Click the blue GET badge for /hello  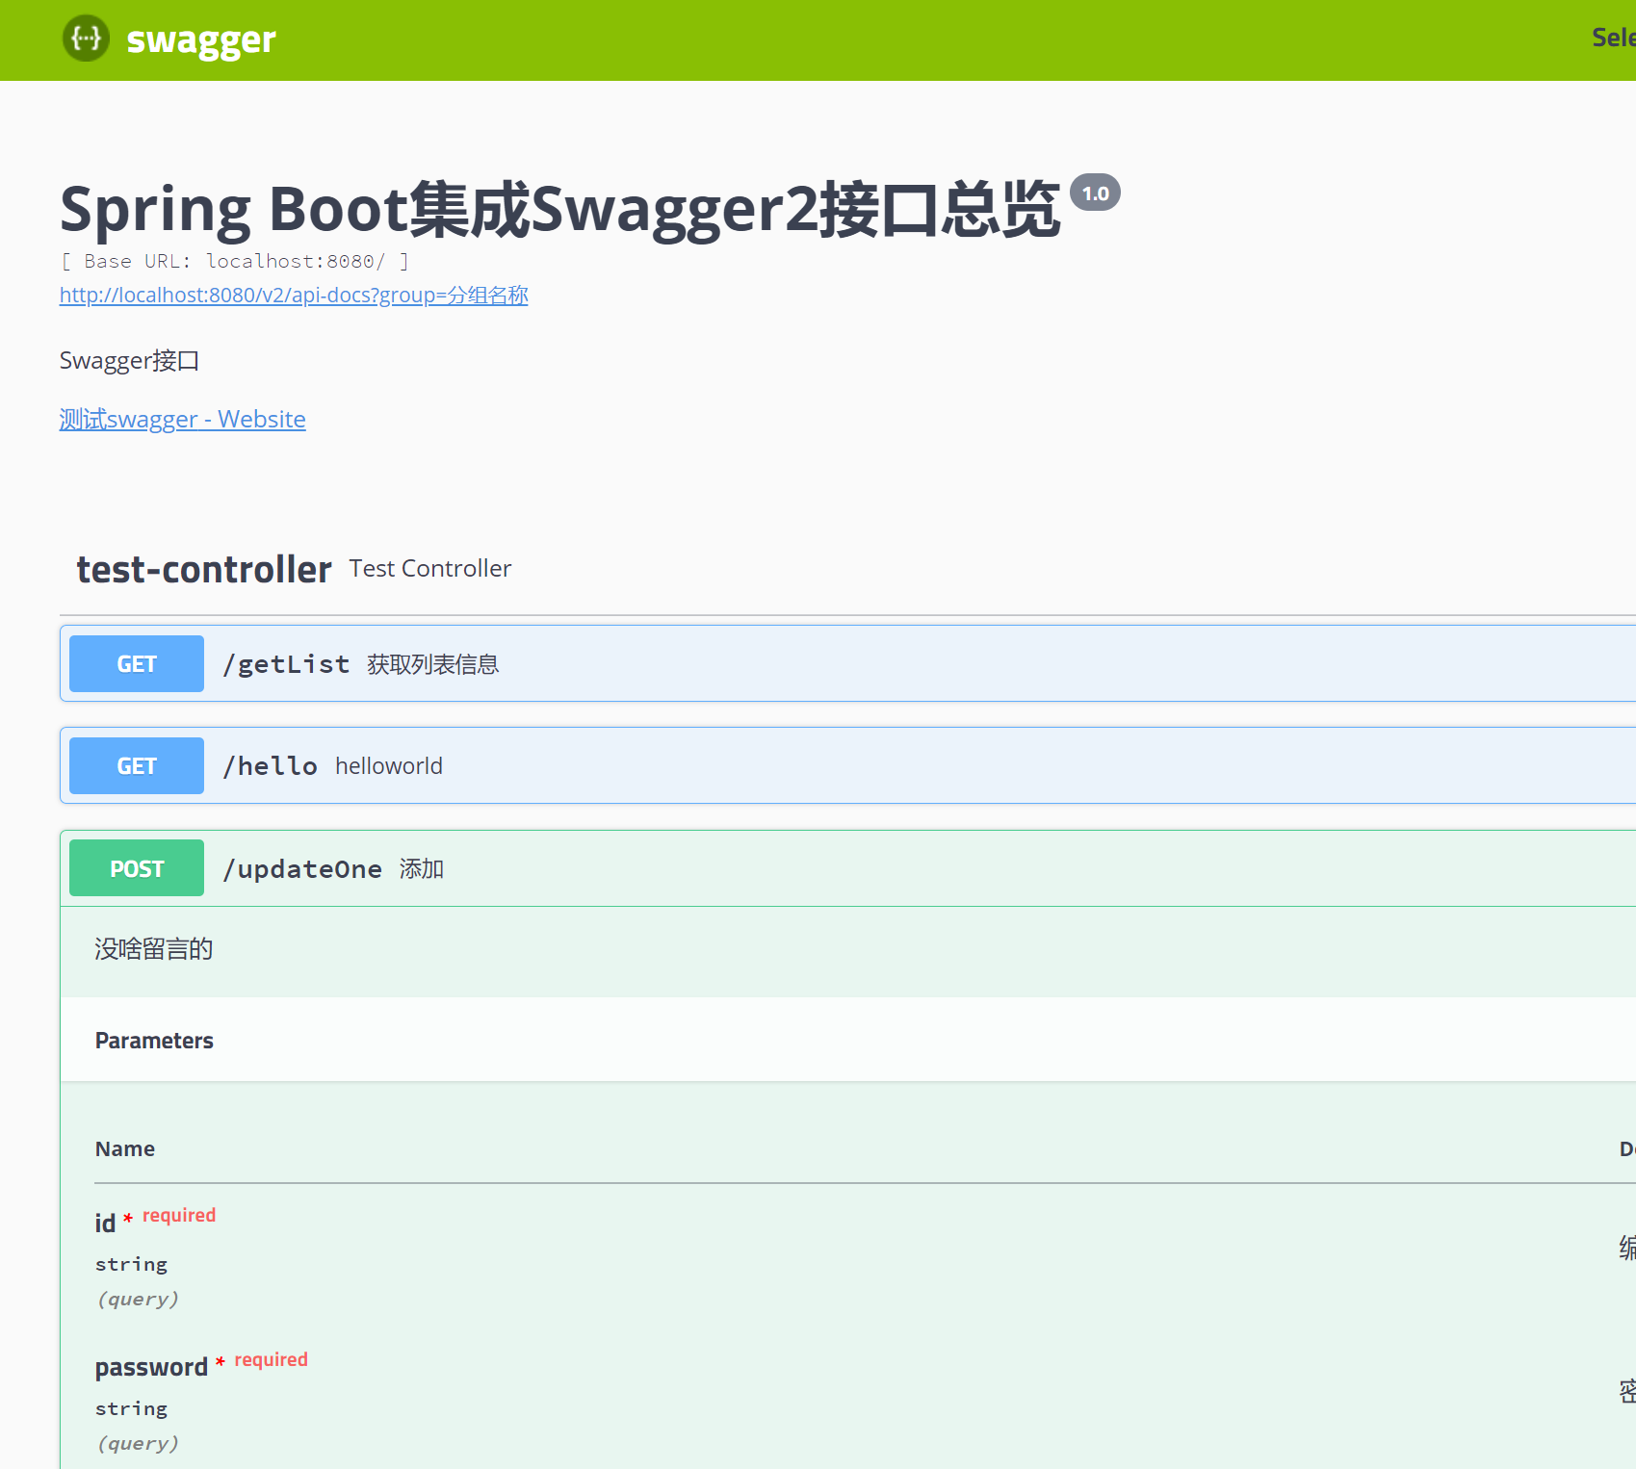(x=137, y=766)
